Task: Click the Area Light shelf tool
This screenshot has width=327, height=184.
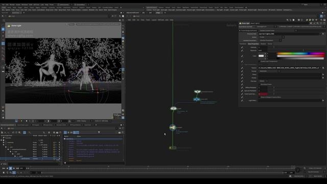Action: point(172,10)
